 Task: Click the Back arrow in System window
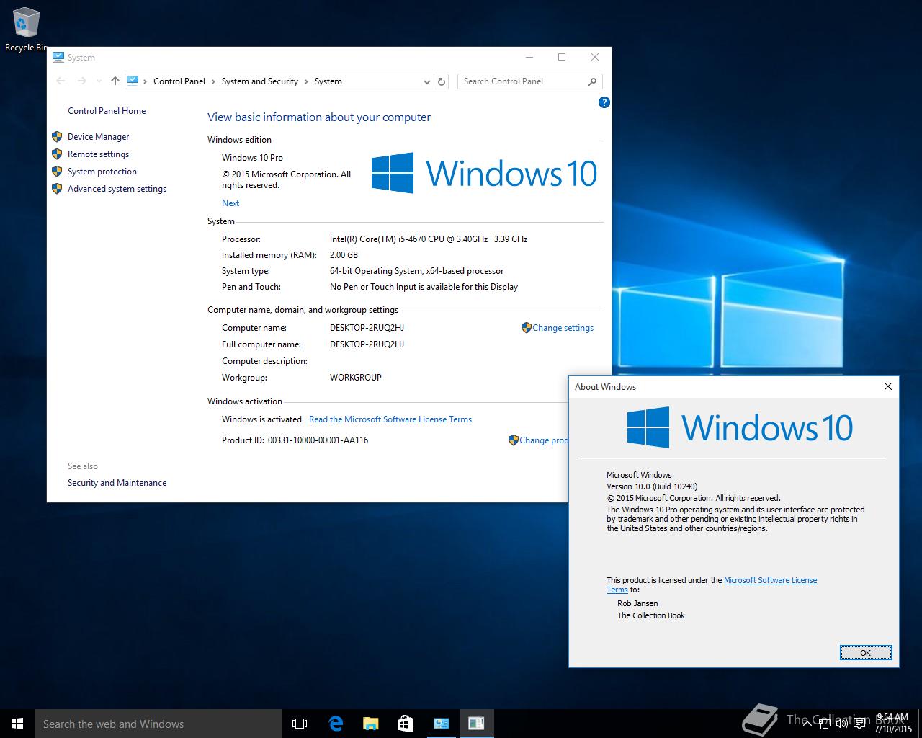[x=61, y=81]
